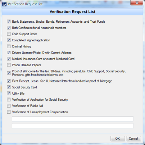
Task: Select the Prison Release Papers checkbox
Action: [9, 65]
